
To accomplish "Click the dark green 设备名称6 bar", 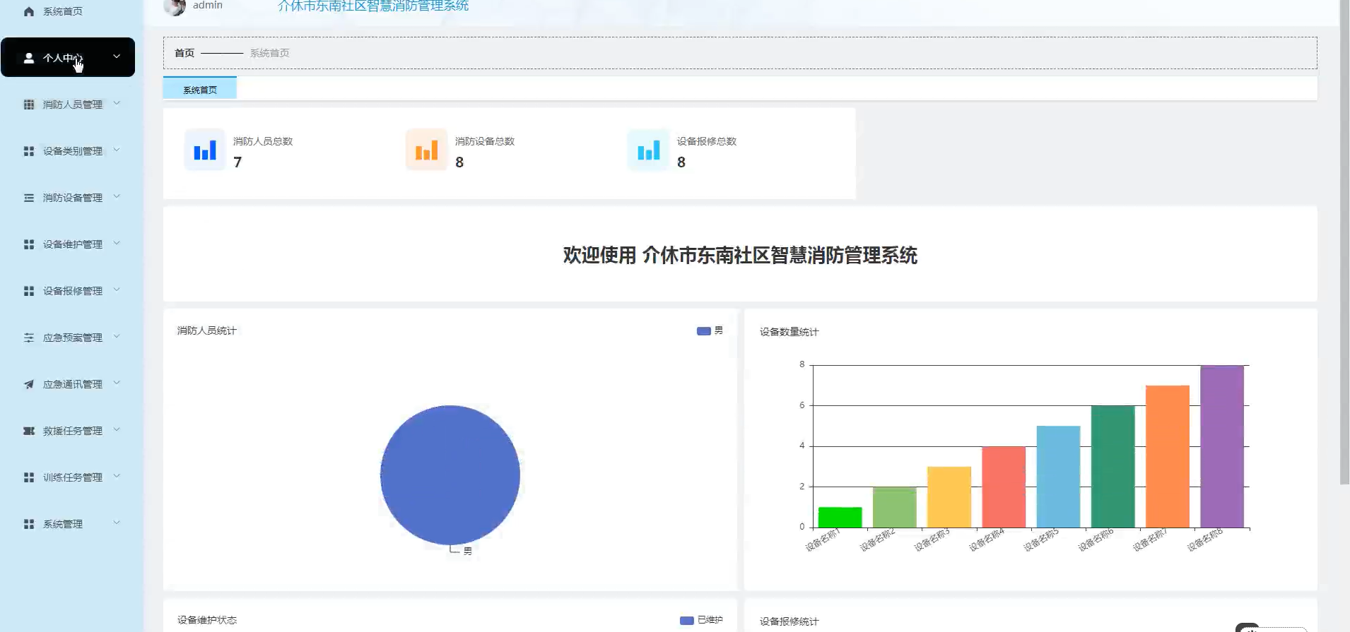I will tap(1113, 467).
